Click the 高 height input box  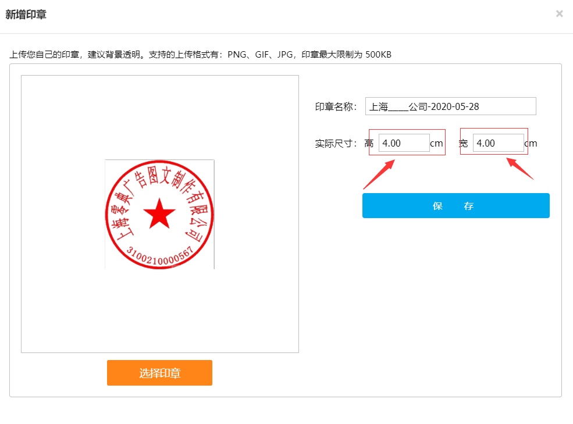pos(404,143)
